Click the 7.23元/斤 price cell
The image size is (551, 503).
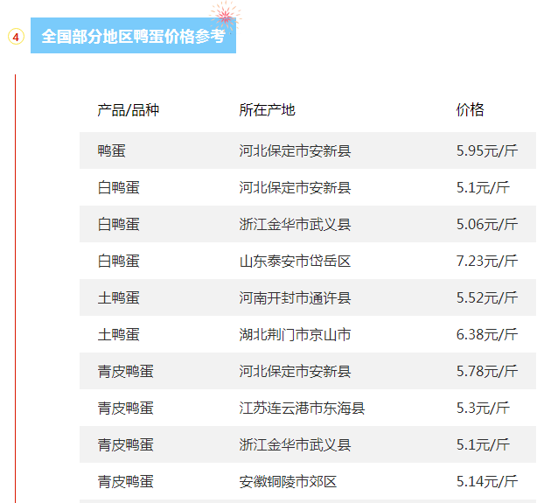(486, 262)
